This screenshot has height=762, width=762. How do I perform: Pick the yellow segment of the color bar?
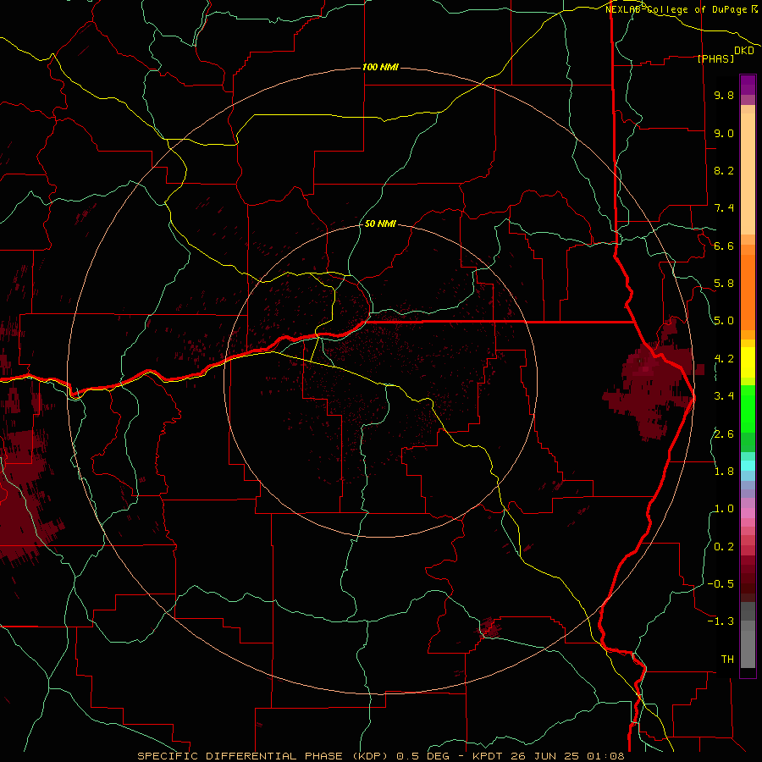click(748, 362)
